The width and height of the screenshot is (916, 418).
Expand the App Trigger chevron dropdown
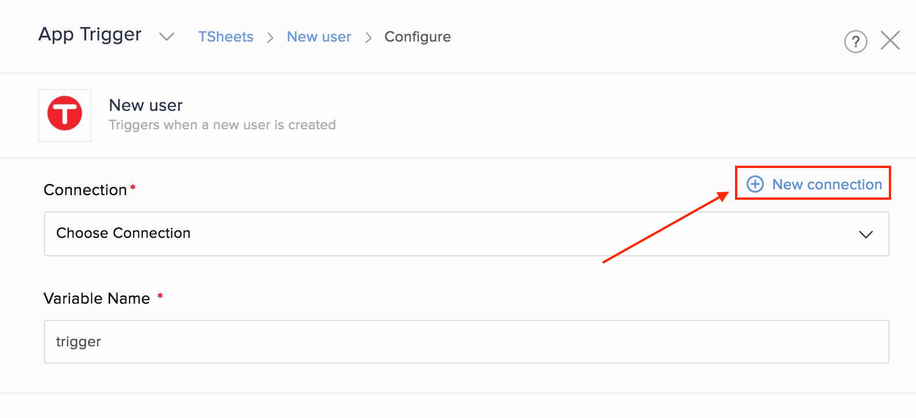click(x=167, y=37)
